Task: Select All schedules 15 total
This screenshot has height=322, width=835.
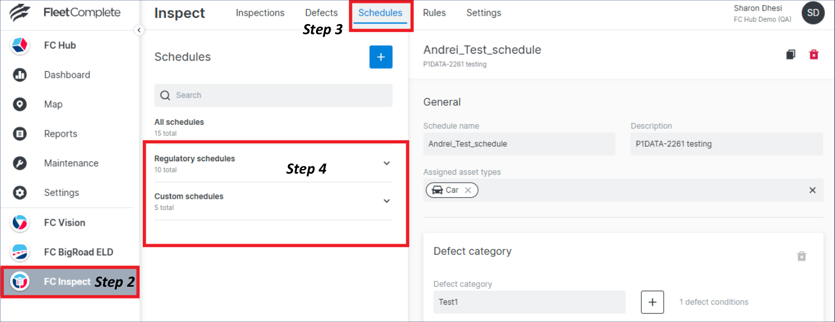Action: [179, 127]
